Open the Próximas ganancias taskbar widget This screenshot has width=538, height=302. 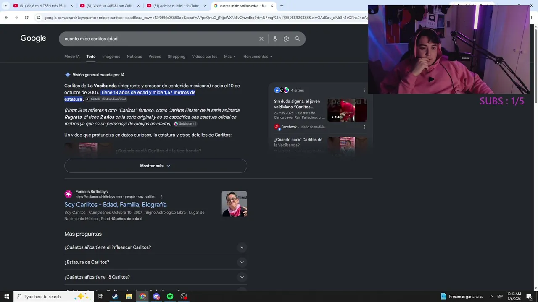pos(462,297)
